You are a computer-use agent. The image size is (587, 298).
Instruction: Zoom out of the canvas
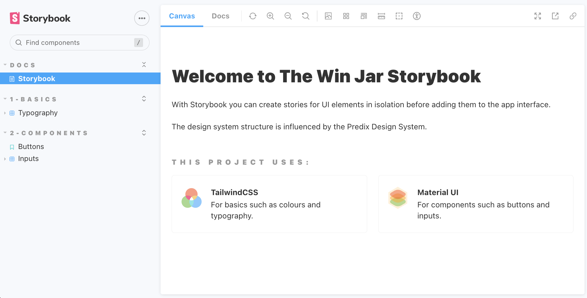tap(288, 16)
